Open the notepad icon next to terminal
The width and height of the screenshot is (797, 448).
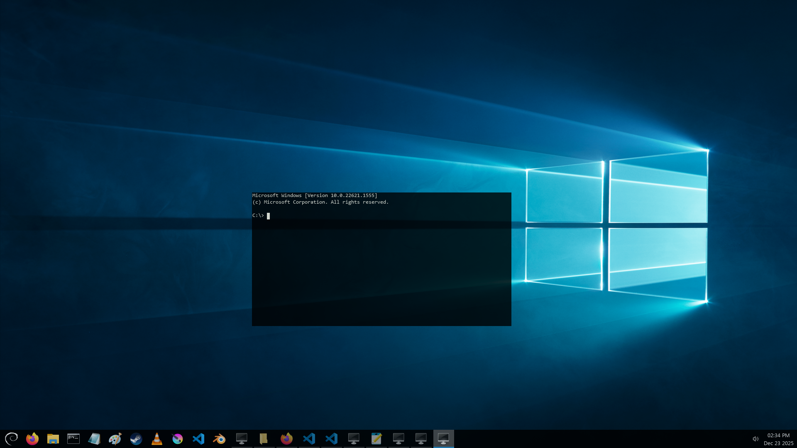[94, 438]
